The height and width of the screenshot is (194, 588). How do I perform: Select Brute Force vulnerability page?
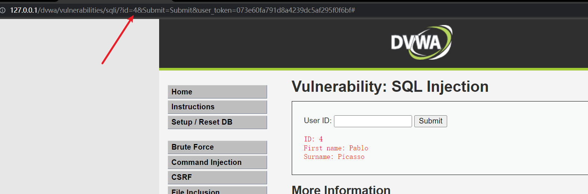tap(217, 147)
